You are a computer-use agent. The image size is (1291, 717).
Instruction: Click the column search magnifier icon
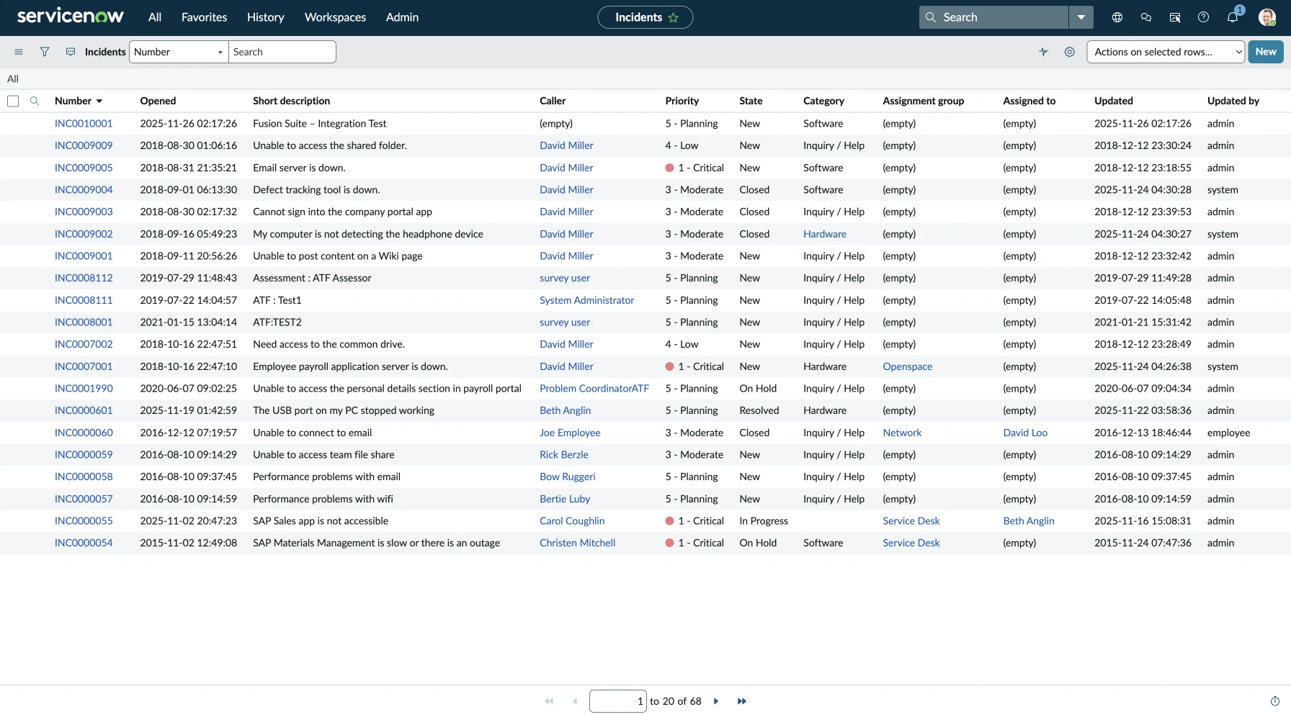click(x=35, y=101)
